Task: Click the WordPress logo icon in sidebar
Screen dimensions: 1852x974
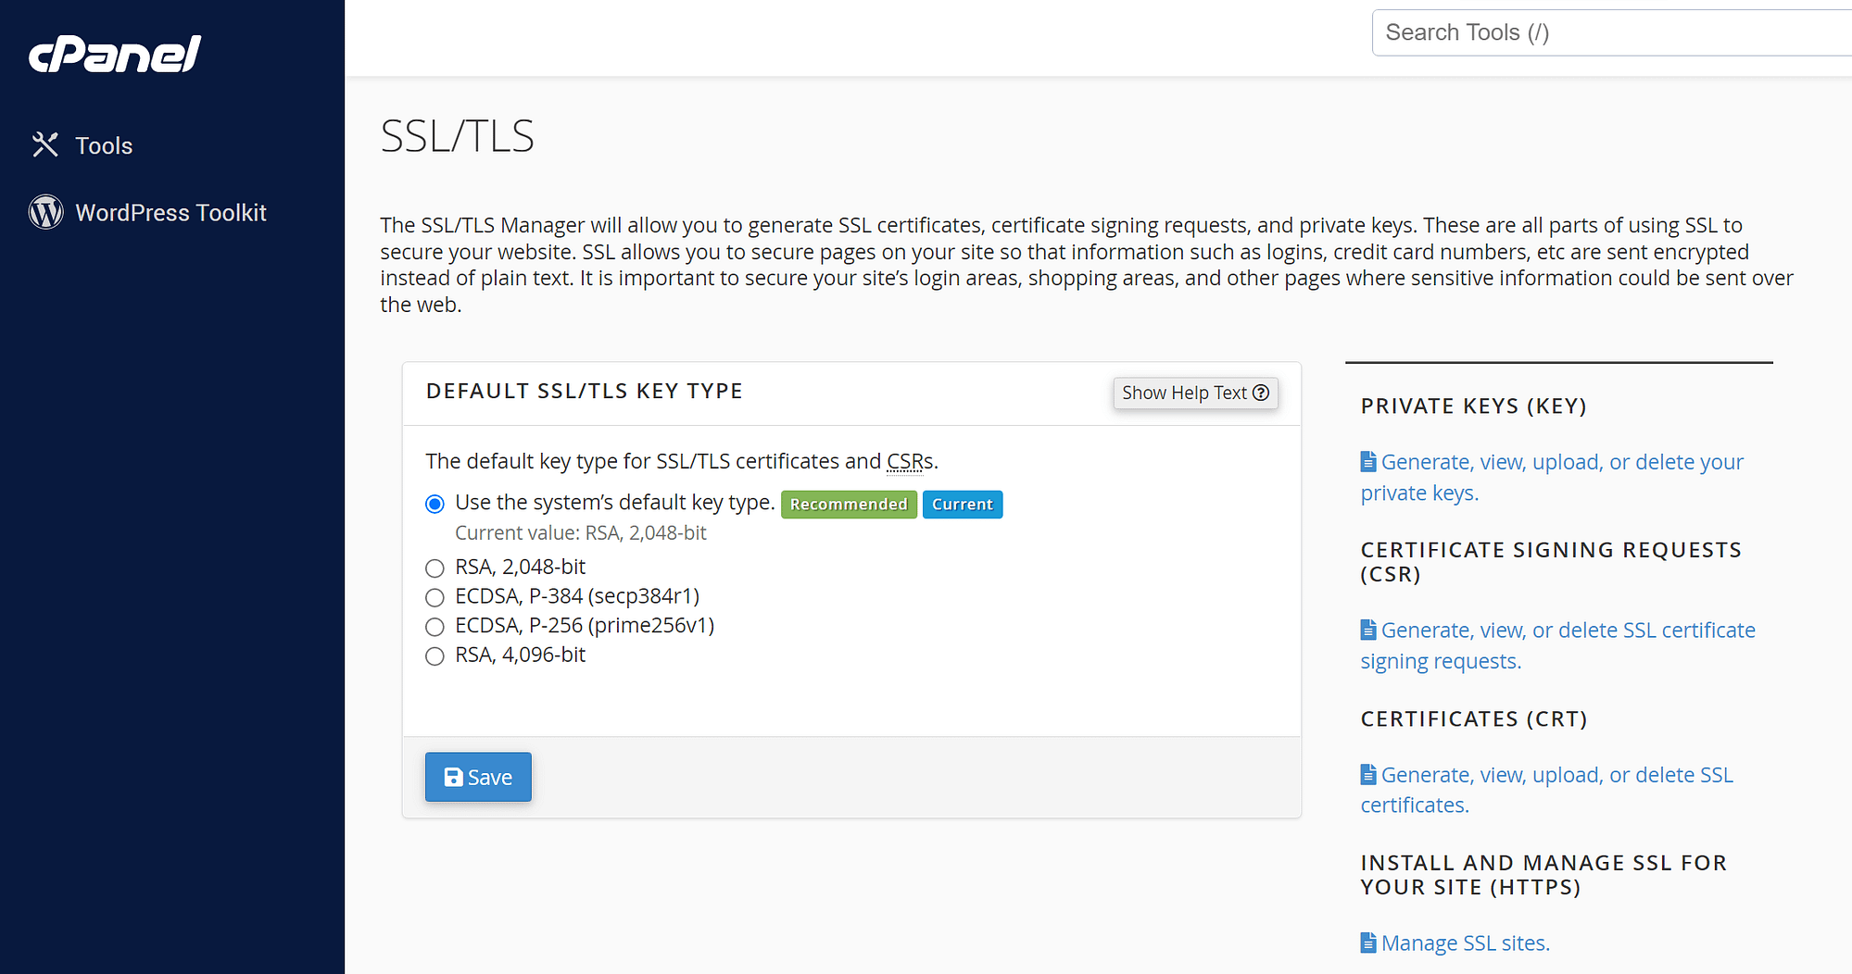Action: point(44,212)
